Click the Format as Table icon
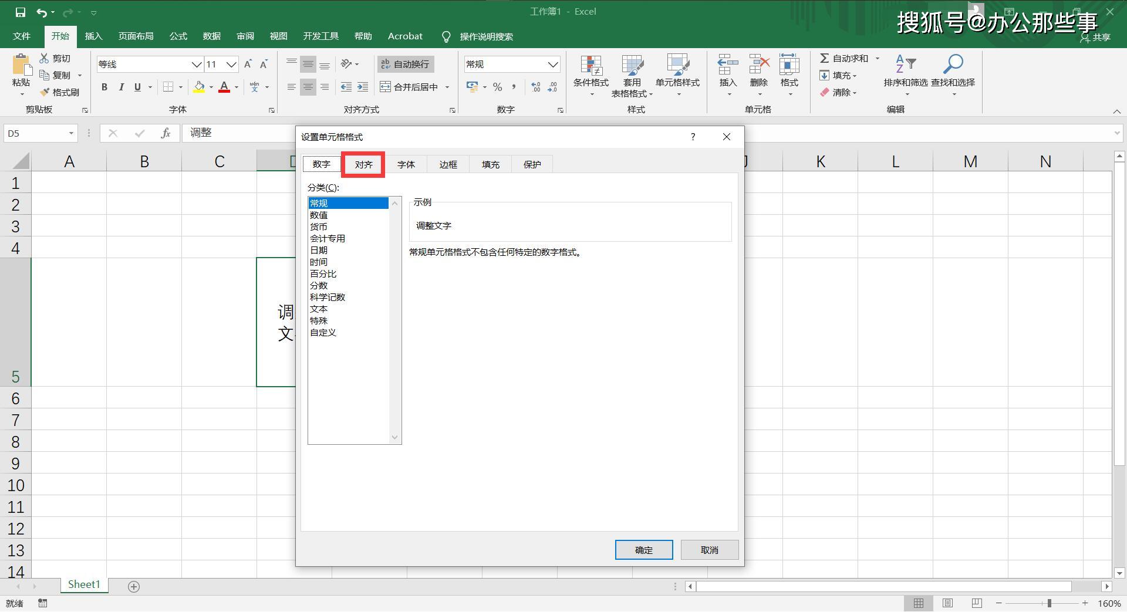1127x612 pixels. tap(632, 65)
